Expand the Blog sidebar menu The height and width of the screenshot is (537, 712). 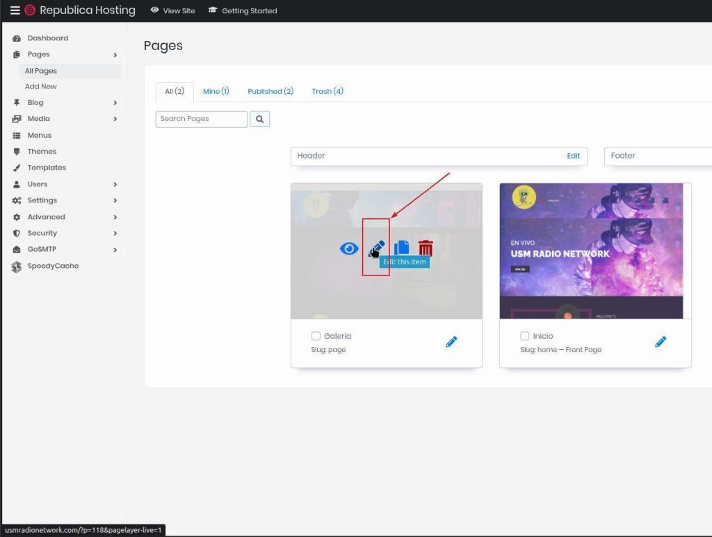35,103
